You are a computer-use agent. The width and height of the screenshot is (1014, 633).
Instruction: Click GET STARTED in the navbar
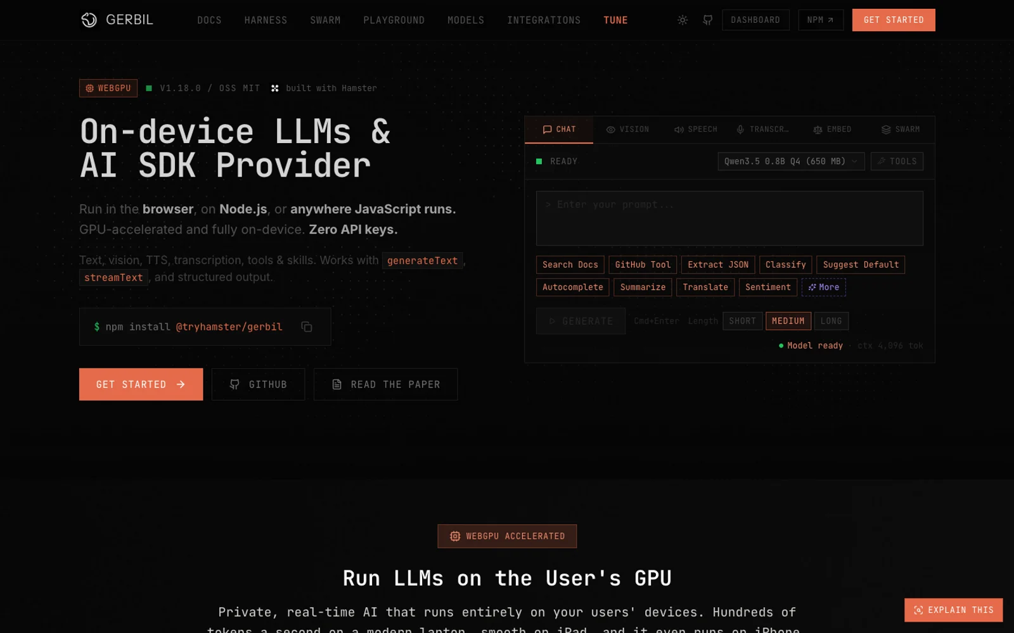click(x=894, y=20)
